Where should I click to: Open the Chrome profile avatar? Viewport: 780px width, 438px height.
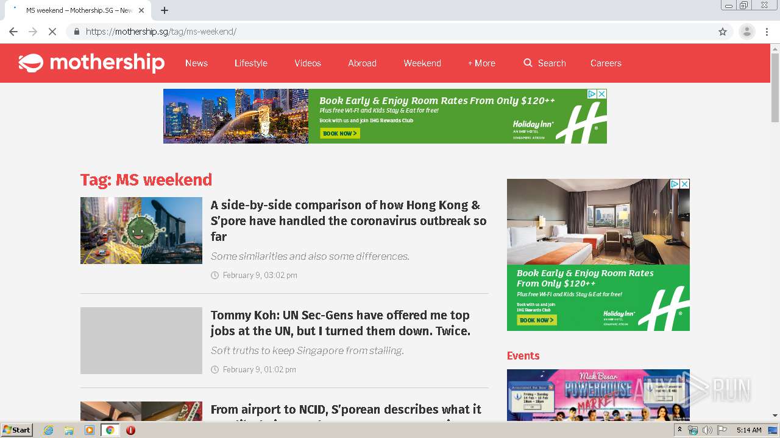point(746,32)
